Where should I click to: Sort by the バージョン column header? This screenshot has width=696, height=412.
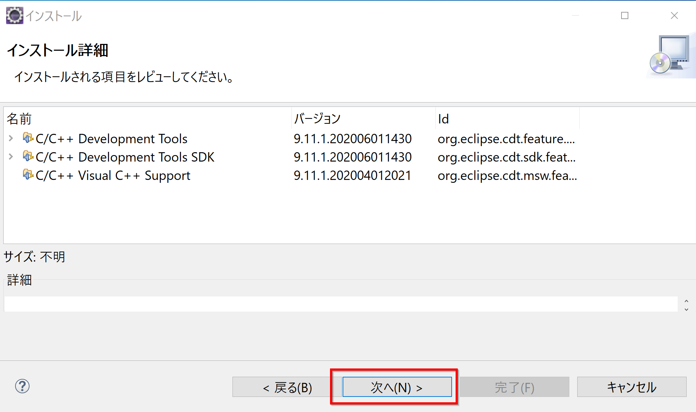(x=363, y=119)
